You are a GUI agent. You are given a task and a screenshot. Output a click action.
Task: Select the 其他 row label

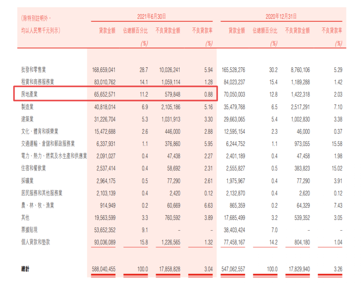tap(25, 218)
